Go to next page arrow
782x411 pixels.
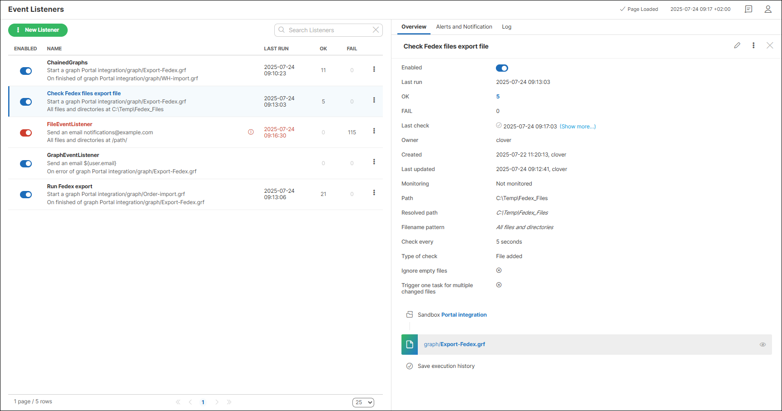(217, 402)
